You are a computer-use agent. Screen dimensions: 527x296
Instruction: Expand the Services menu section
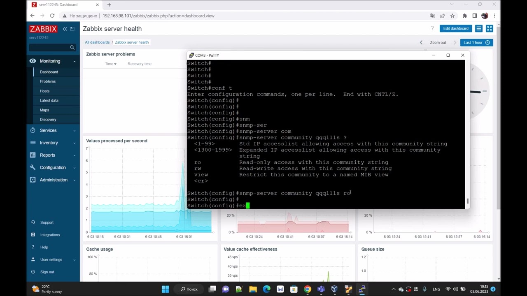53,130
